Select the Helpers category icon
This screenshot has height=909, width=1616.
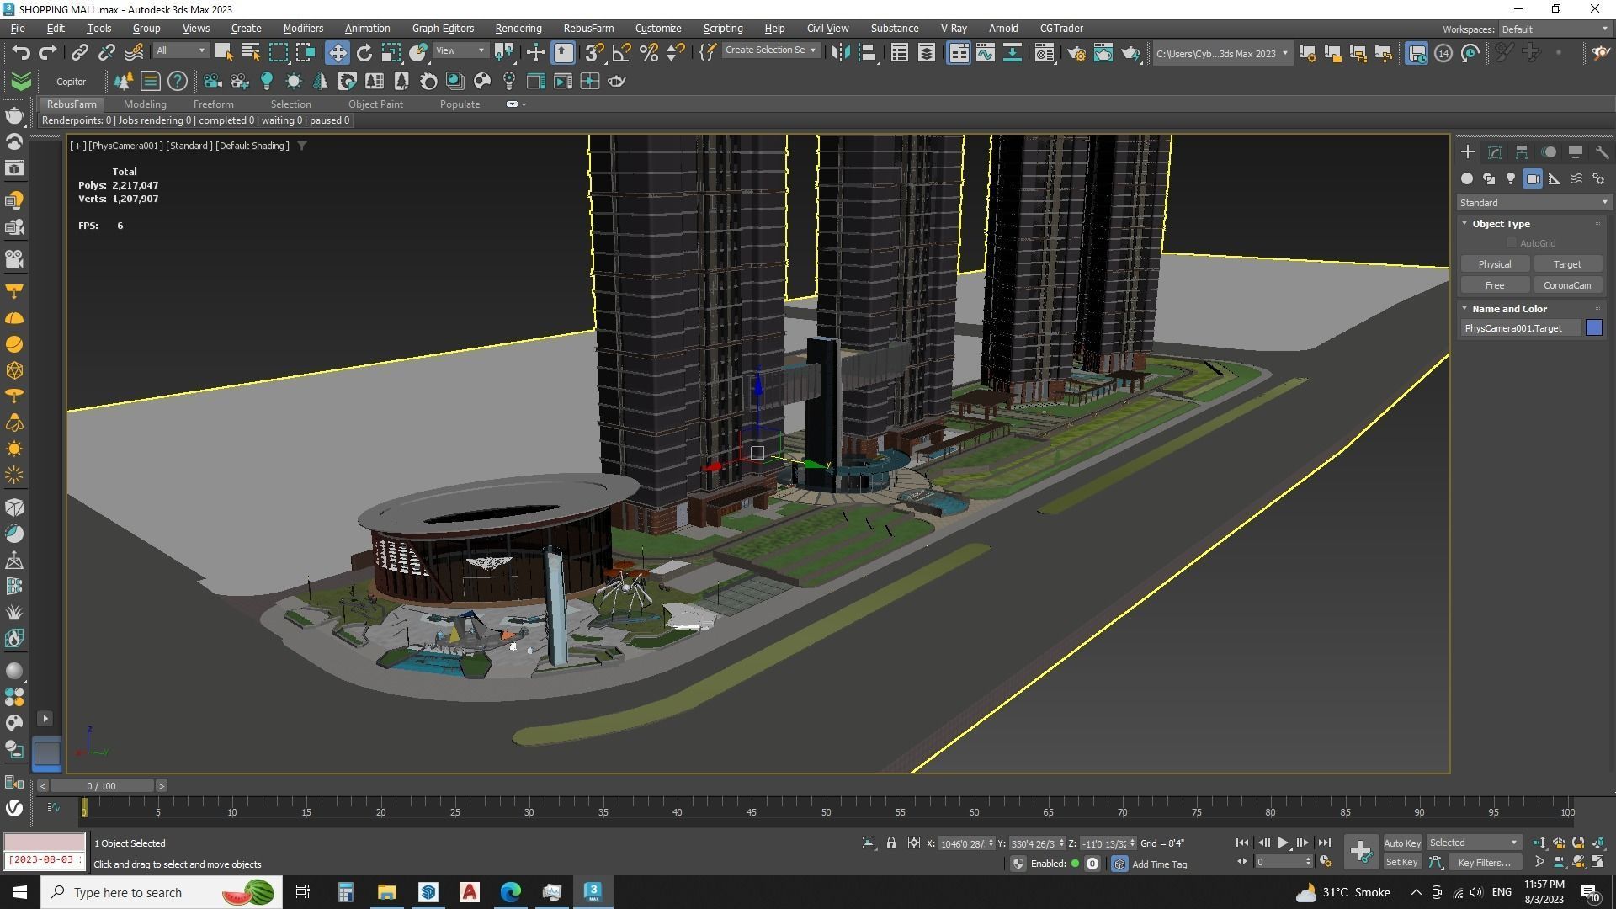click(1555, 178)
